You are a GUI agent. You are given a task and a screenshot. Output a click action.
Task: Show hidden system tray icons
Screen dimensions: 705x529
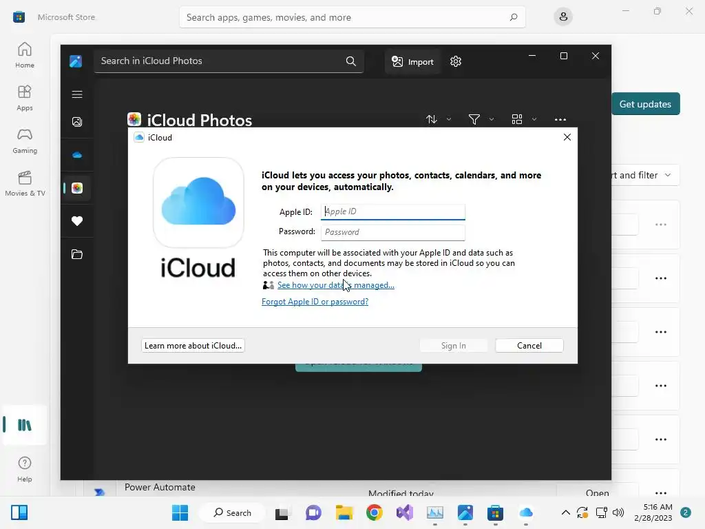pos(566,512)
